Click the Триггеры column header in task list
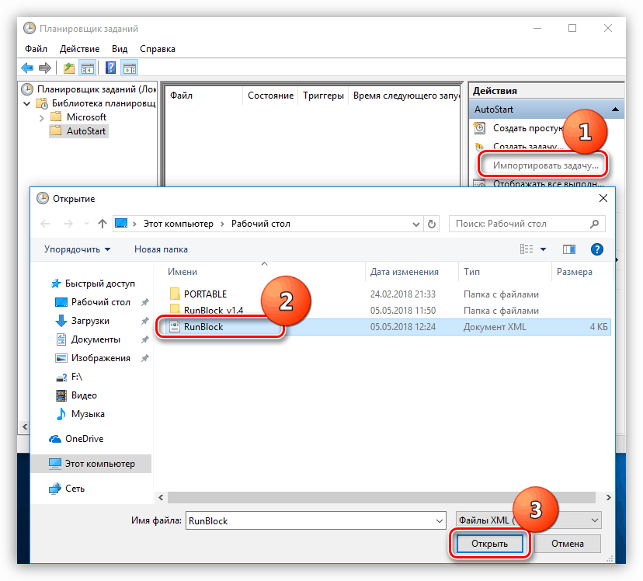Screen dimensions: 643x581 point(323,96)
